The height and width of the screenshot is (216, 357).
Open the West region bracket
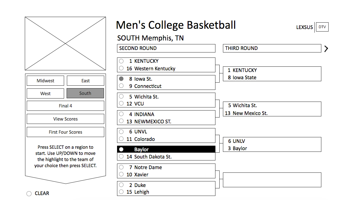(45, 93)
